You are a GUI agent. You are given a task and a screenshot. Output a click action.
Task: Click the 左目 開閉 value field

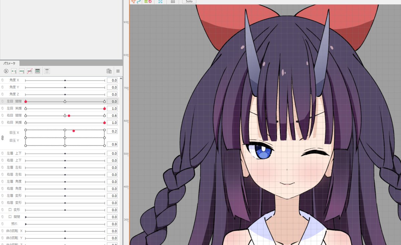click(x=112, y=101)
